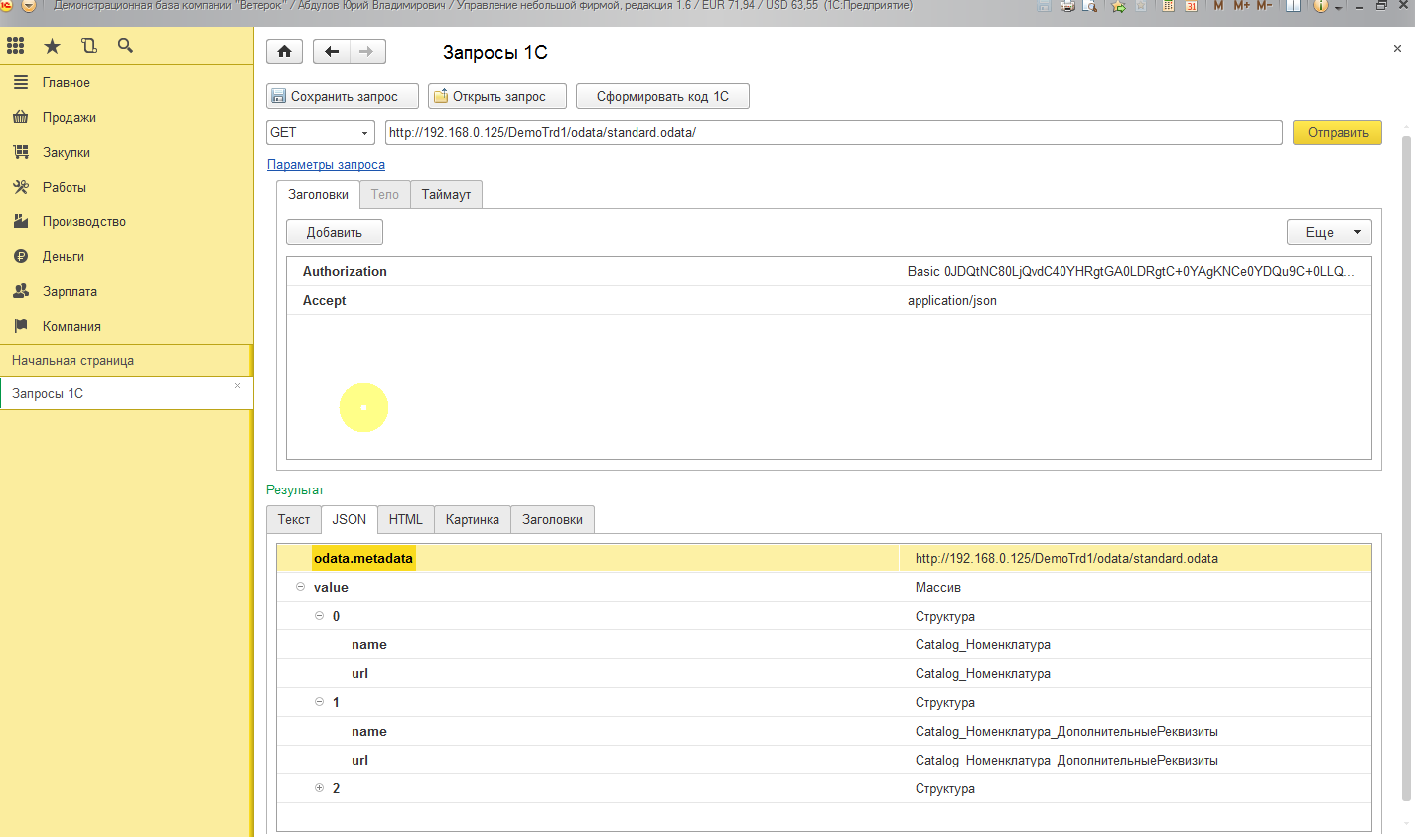This screenshot has width=1415, height=837.
Task: Switch to the Картинка result tab
Action: click(473, 519)
